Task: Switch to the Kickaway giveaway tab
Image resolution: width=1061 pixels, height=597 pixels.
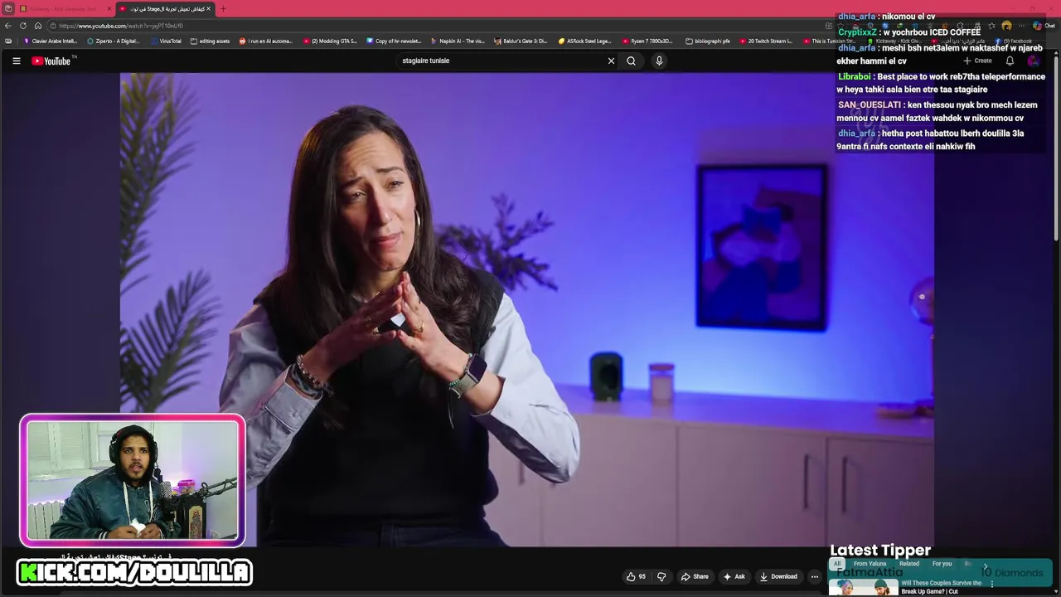Action: click(x=62, y=8)
